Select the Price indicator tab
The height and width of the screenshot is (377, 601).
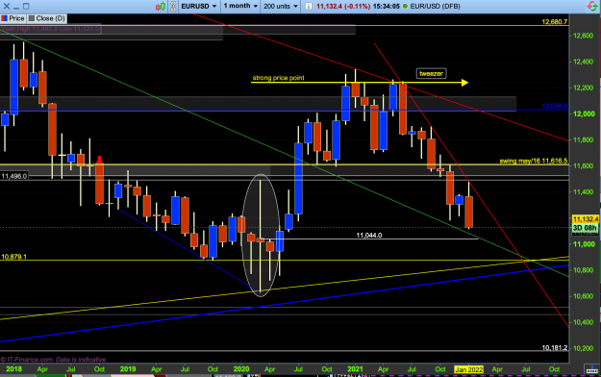pyautogui.click(x=13, y=18)
